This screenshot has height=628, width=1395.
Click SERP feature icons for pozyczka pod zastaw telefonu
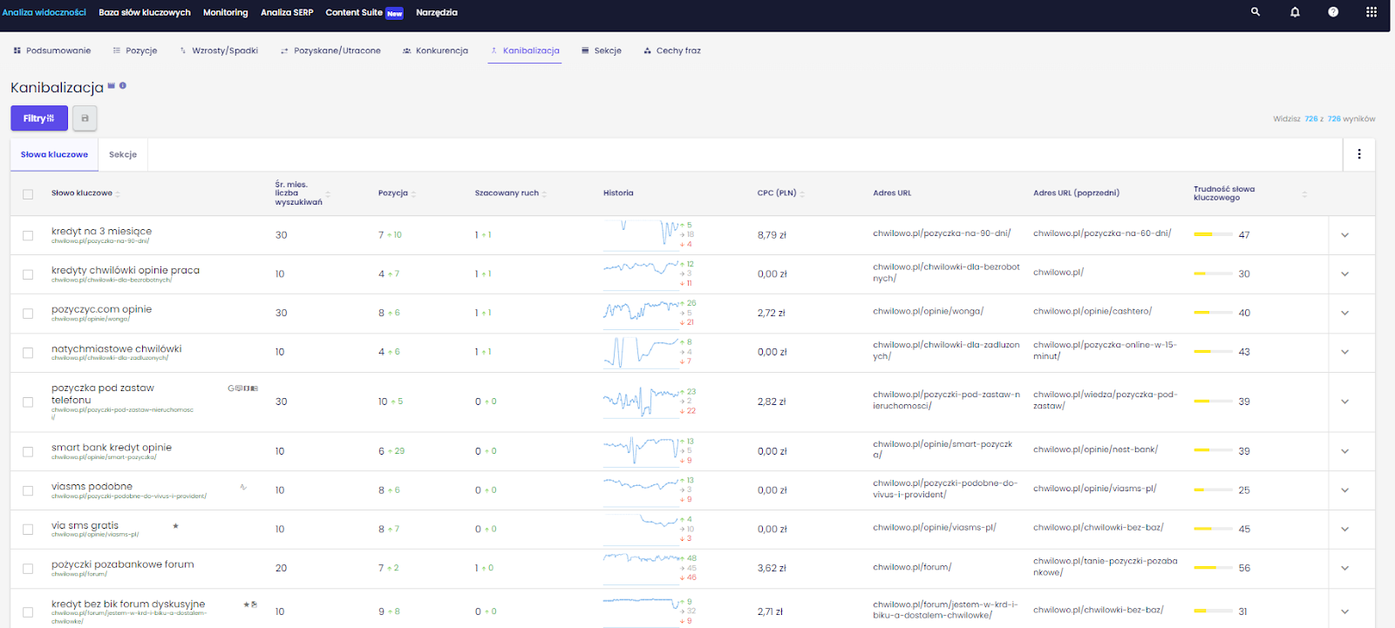click(x=243, y=388)
